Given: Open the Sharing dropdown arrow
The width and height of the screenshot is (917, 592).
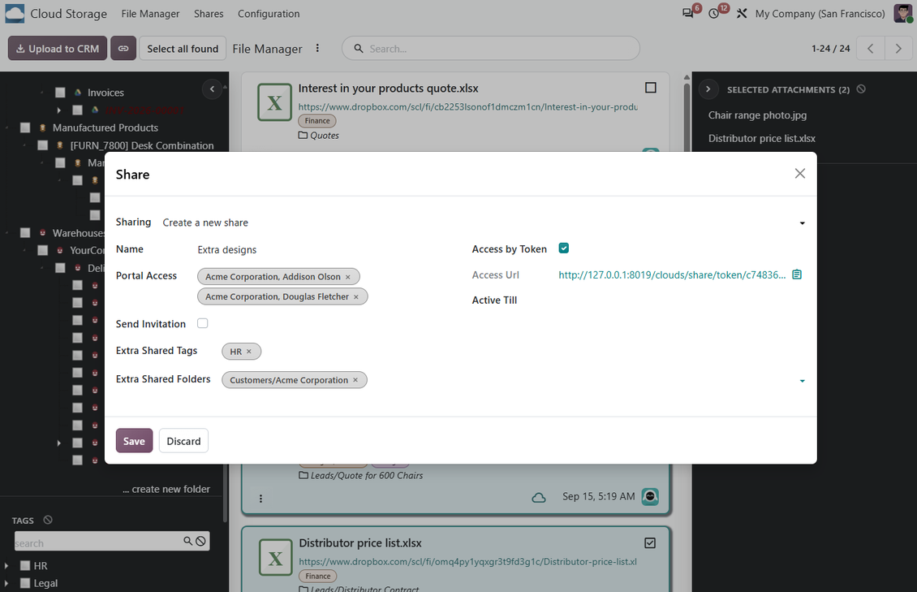Looking at the screenshot, I should click(x=803, y=223).
